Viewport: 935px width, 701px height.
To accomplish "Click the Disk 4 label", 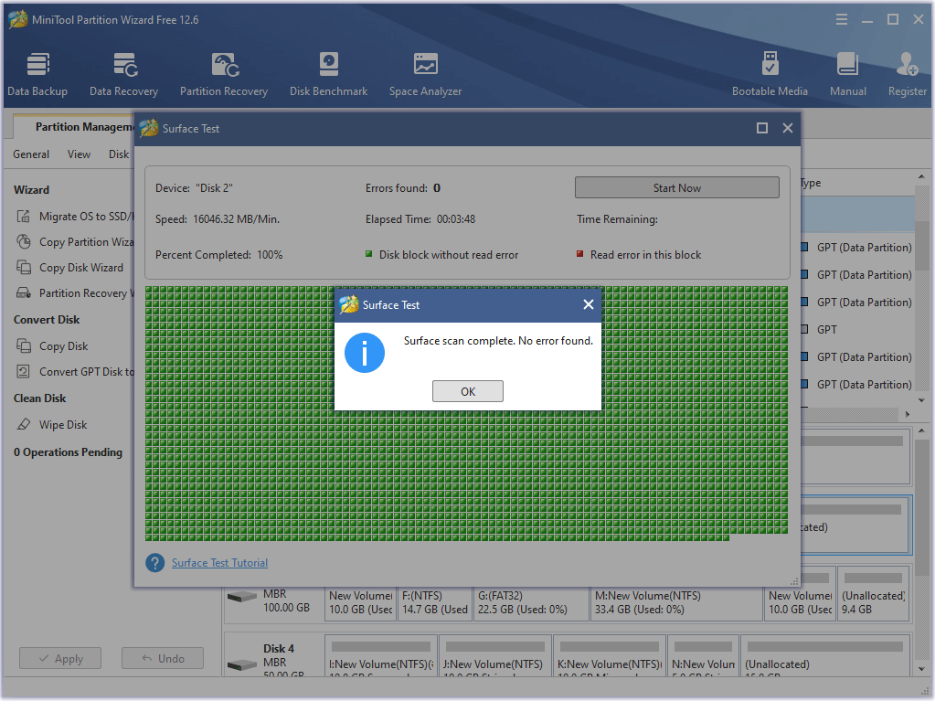I will 279,649.
